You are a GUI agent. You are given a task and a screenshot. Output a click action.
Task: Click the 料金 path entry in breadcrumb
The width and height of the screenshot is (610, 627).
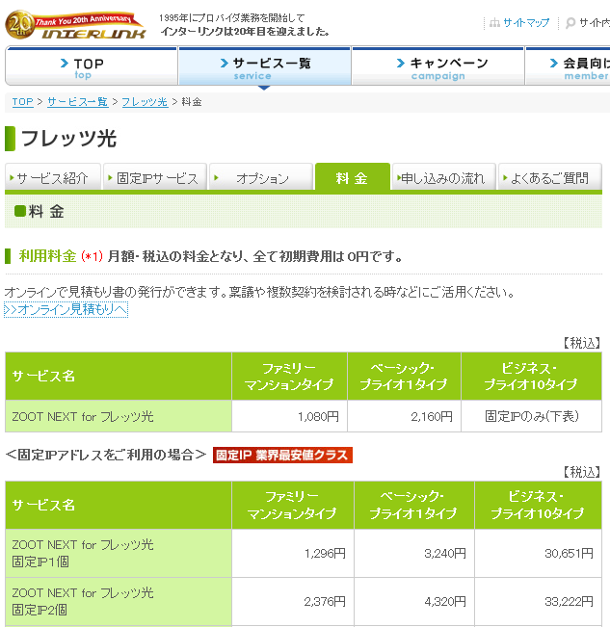pyautogui.click(x=192, y=102)
